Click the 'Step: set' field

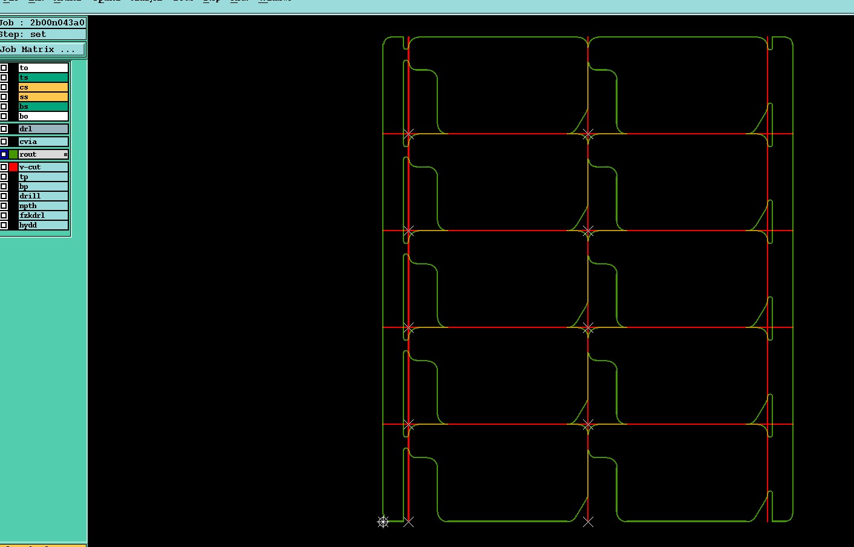pos(43,34)
